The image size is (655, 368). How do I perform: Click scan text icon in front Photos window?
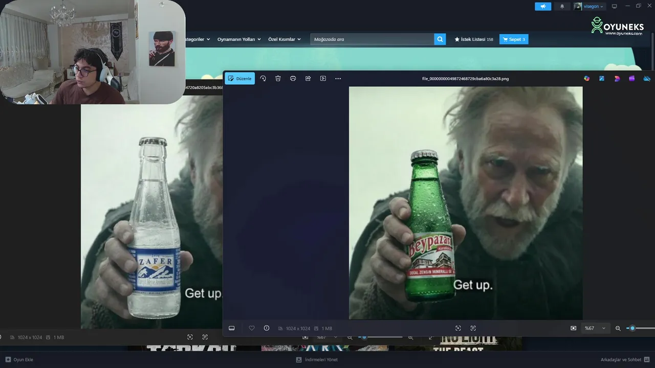473,328
